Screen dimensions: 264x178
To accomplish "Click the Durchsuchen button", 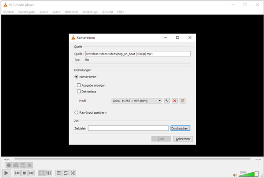I will (x=180, y=128).
